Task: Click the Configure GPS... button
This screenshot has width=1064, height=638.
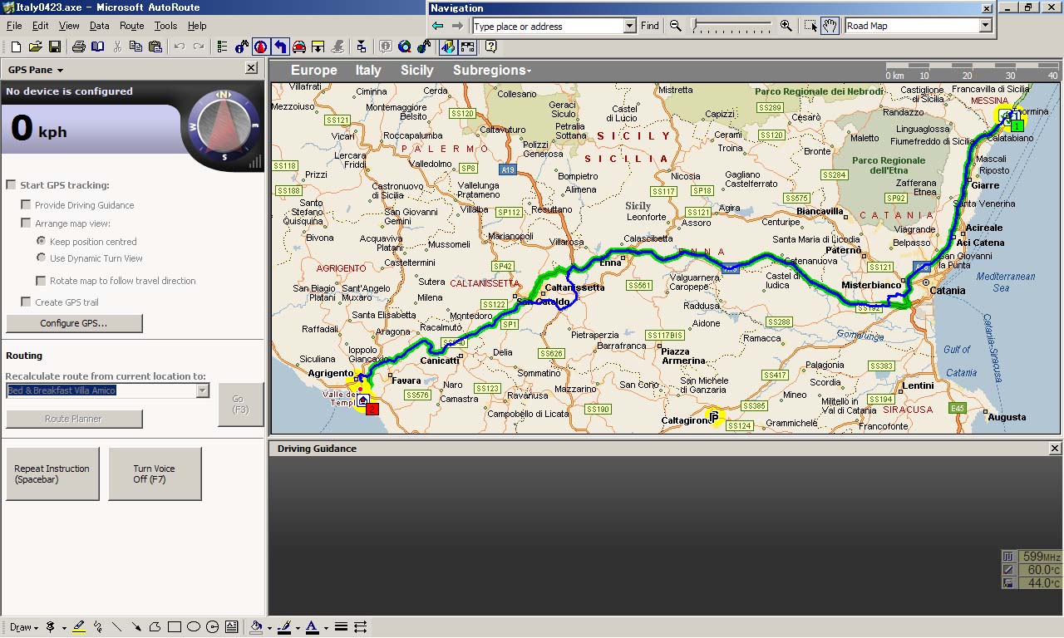Action: [x=74, y=323]
